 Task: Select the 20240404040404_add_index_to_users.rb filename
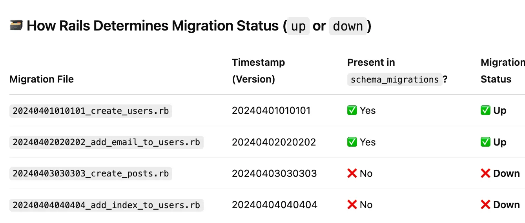pyautogui.click(x=106, y=205)
